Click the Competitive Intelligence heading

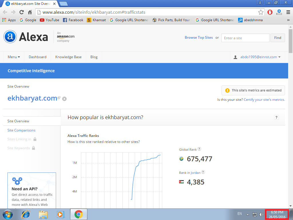pos(31,71)
